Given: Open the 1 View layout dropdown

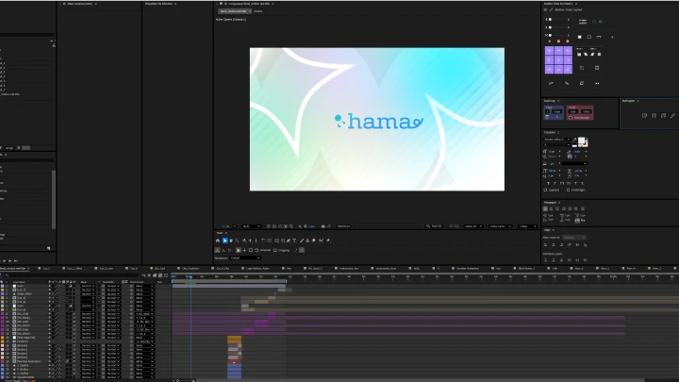Looking at the screenshot, I should click(x=527, y=226).
